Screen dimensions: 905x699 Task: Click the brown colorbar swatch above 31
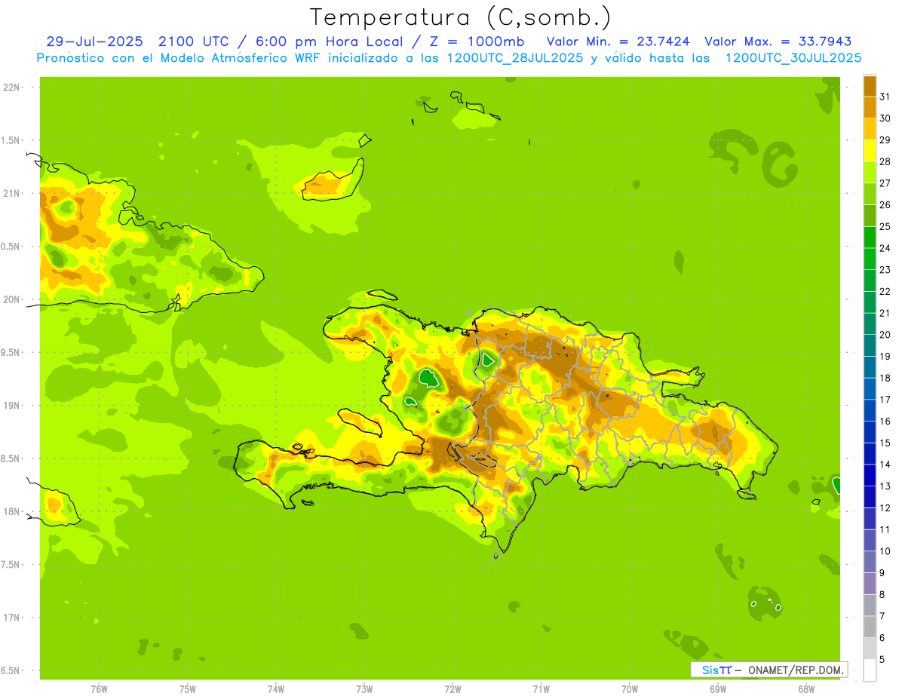click(x=870, y=86)
